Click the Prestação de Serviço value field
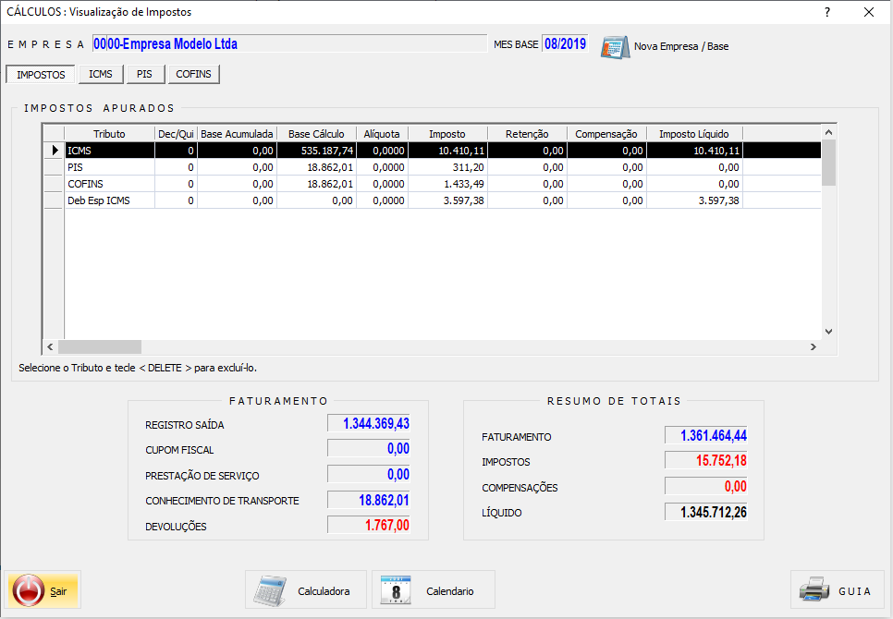The height and width of the screenshot is (619, 893). 369,474
